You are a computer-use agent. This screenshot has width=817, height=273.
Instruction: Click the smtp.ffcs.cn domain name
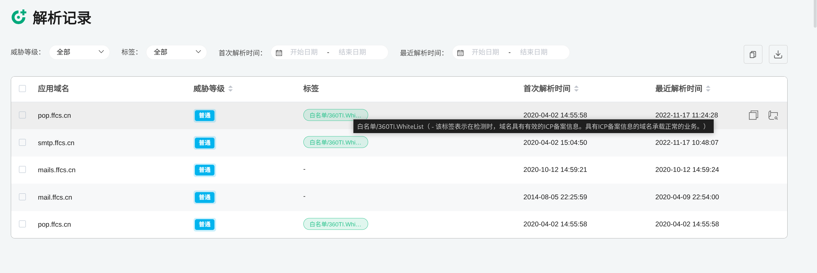click(56, 143)
